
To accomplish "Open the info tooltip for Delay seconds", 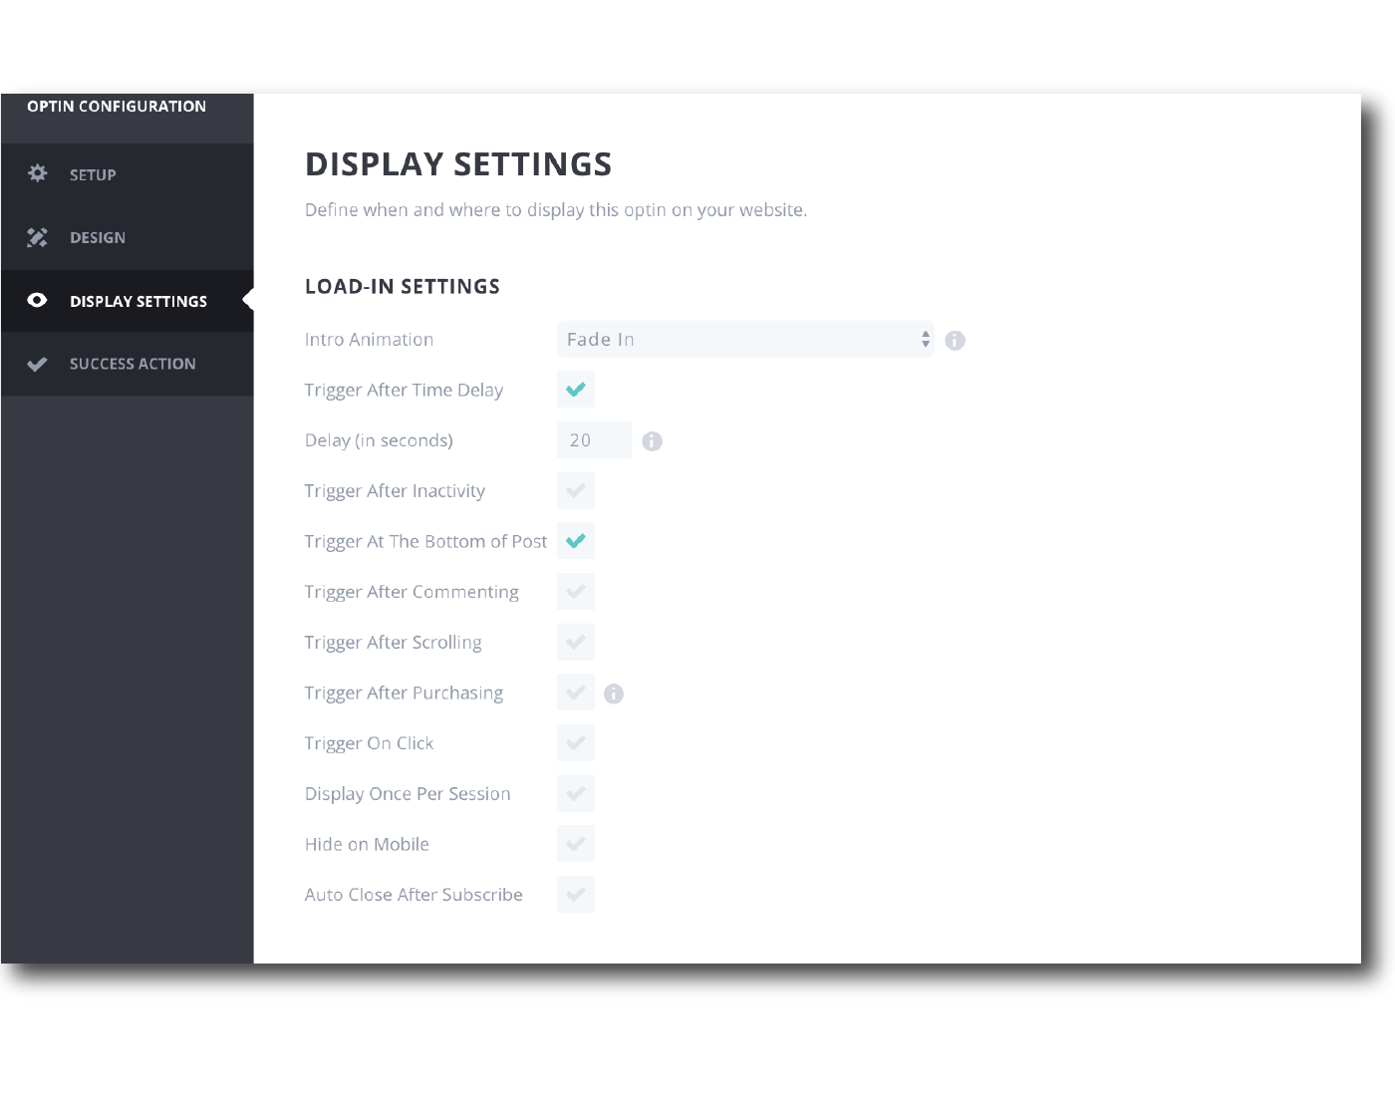I will pos(653,439).
